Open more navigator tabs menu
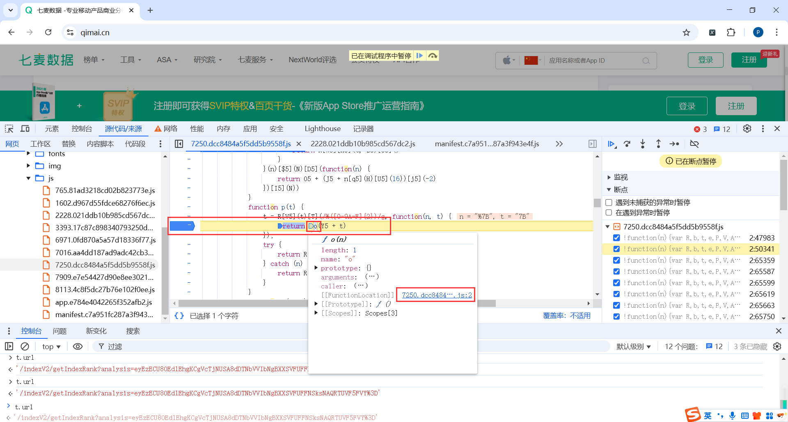This screenshot has width=788, height=422. 160,144
